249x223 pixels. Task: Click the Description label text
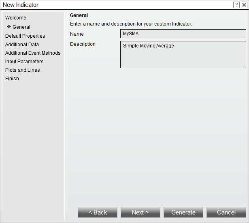[x=83, y=44]
